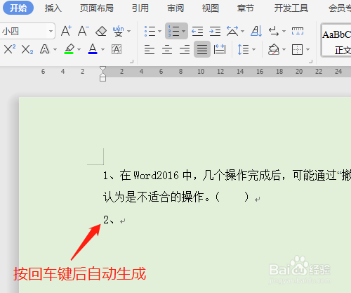Open the 页面布局 tab

coord(96,8)
